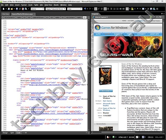Toggle numbered list formatting

click(115, 9)
